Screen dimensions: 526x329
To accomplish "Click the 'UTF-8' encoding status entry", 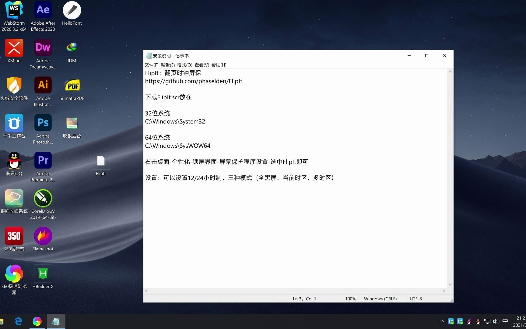I will 416,299.
